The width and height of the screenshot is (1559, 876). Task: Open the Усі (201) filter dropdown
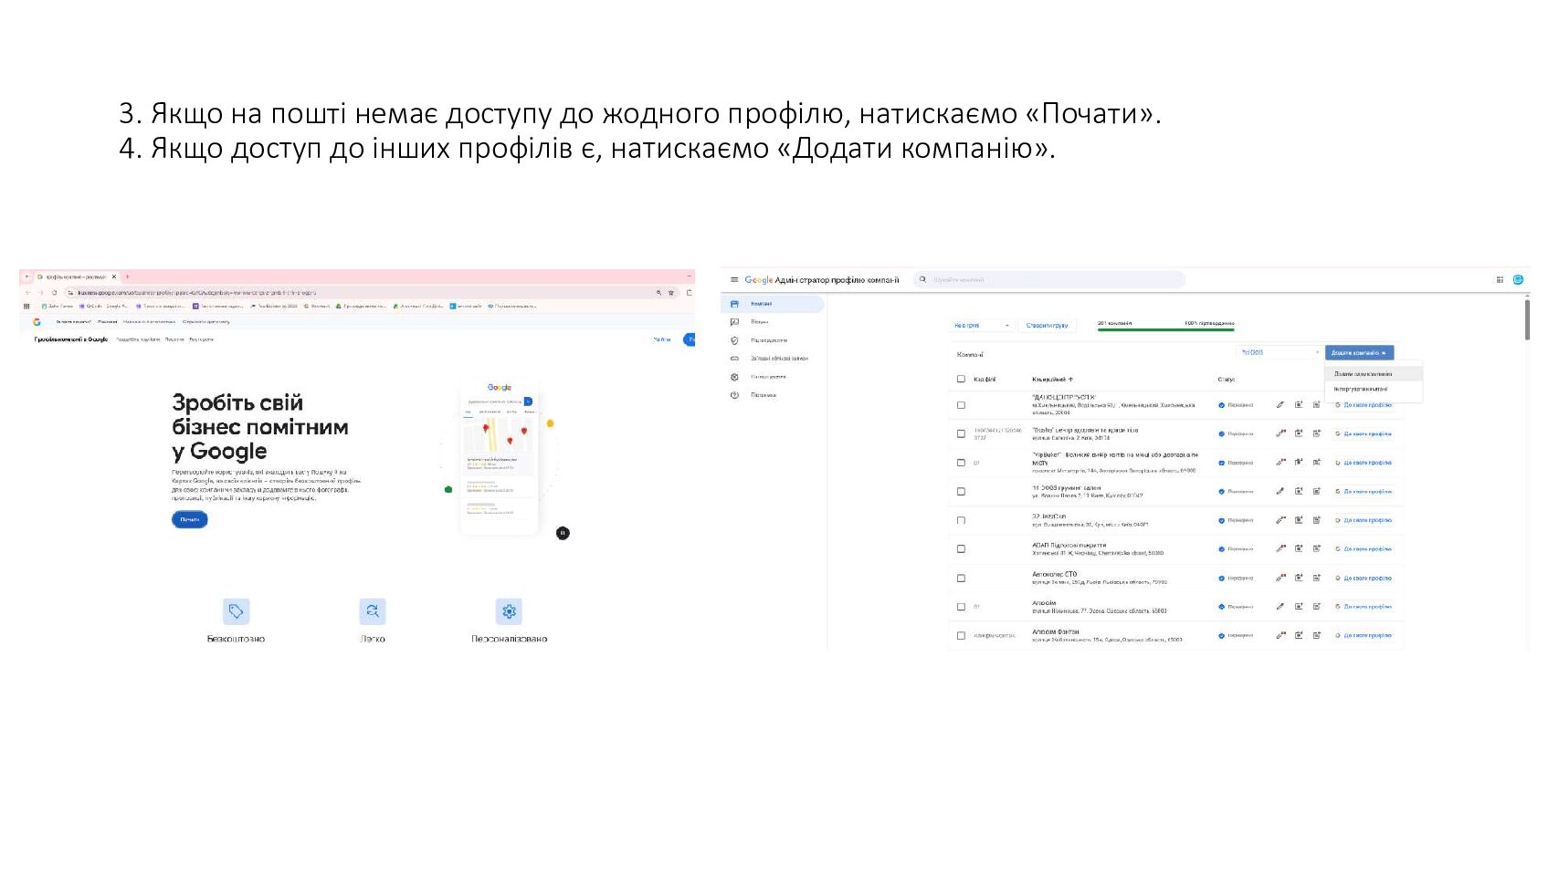[x=1279, y=352]
